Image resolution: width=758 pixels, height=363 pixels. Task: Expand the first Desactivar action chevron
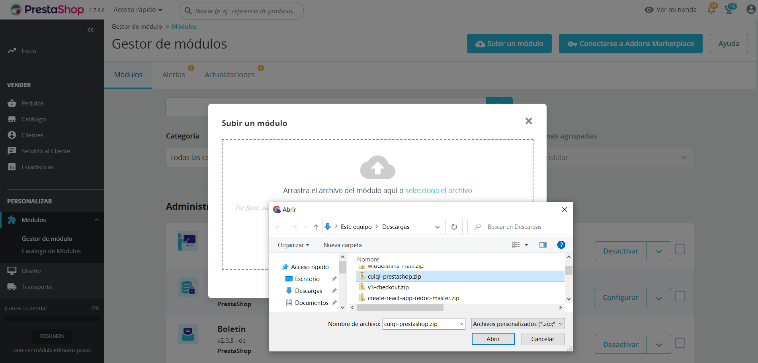(659, 251)
